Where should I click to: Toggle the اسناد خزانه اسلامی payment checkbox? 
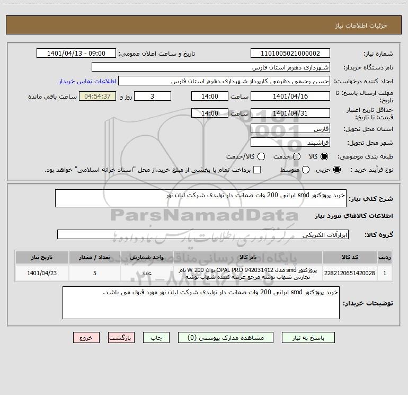257,170
